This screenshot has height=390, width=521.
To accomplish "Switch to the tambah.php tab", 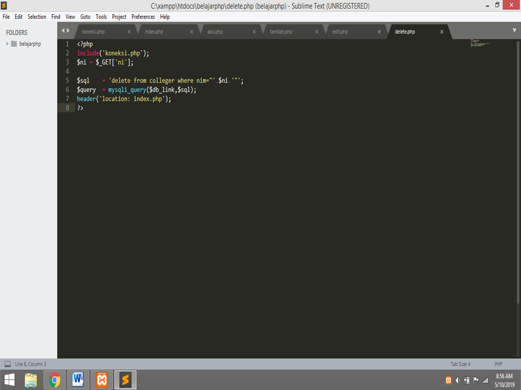I will (282, 31).
